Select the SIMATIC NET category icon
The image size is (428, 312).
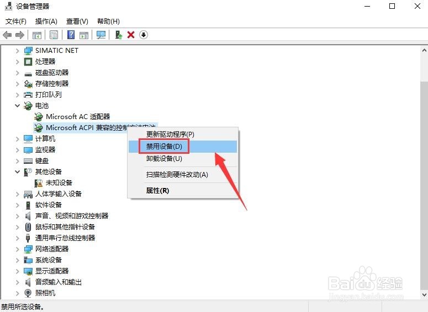coord(28,51)
